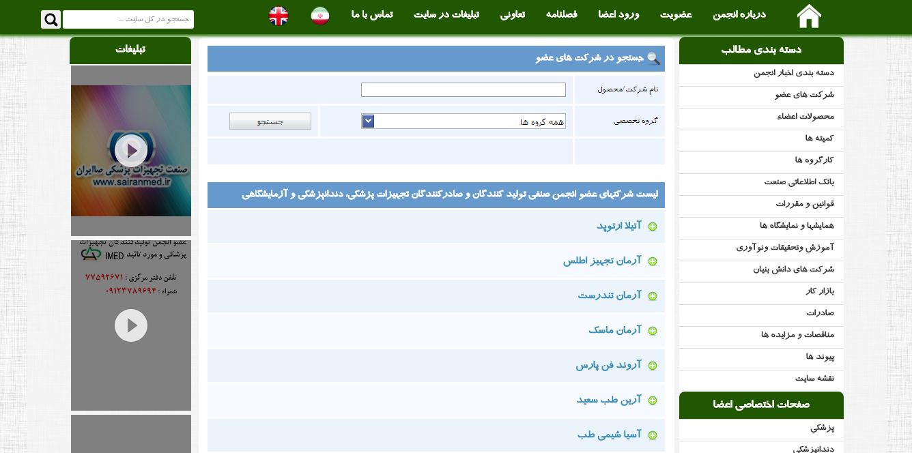Image resolution: width=912 pixels, height=453 pixels.
Task: Open the گروه تخصصی dropdown
Action: 464,121
